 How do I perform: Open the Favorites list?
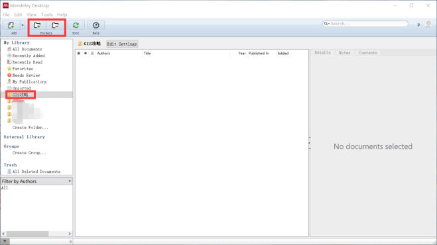(x=23, y=68)
